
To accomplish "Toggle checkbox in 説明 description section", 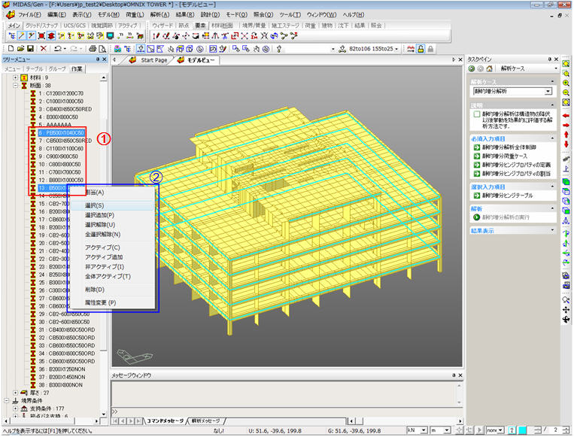I will click(x=477, y=114).
